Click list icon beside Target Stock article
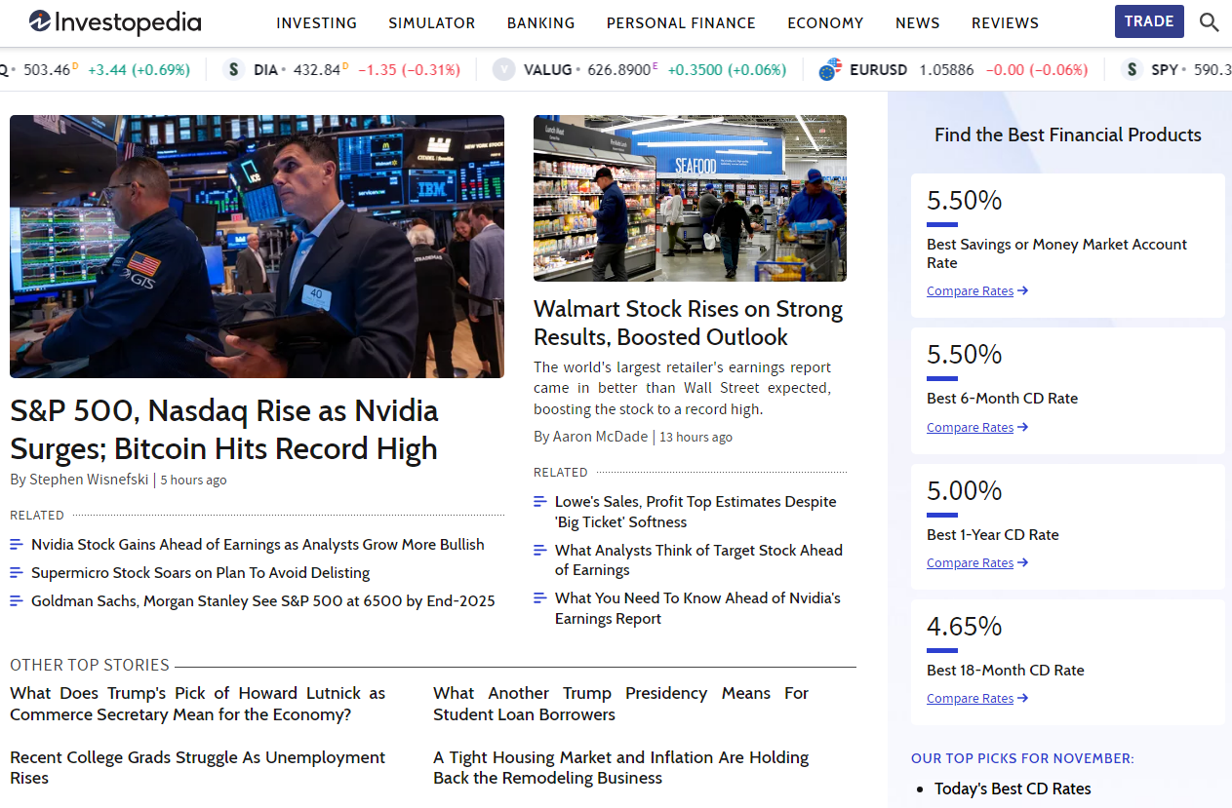Screen dimensions: 1232x808 click(x=540, y=551)
